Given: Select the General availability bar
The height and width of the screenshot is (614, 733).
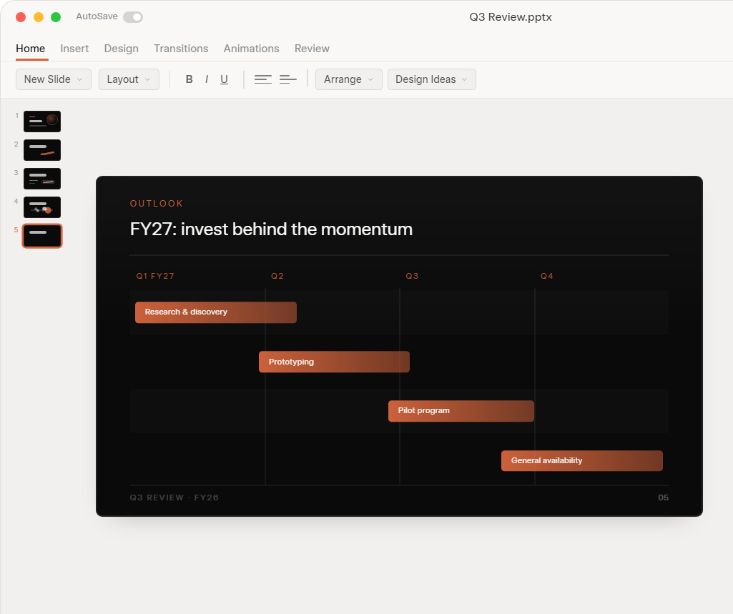Looking at the screenshot, I should (582, 461).
